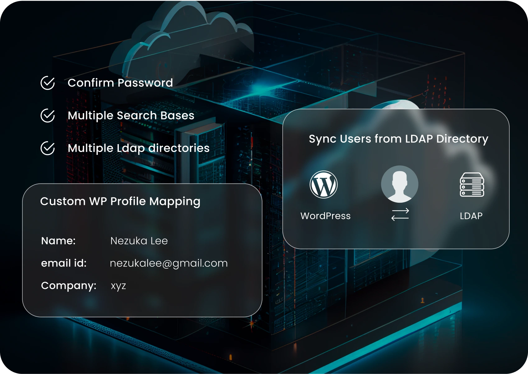The width and height of the screenshot is (528, 374).
Task: Select the Multiple Search Bases text
Action: tap(131, 116)
